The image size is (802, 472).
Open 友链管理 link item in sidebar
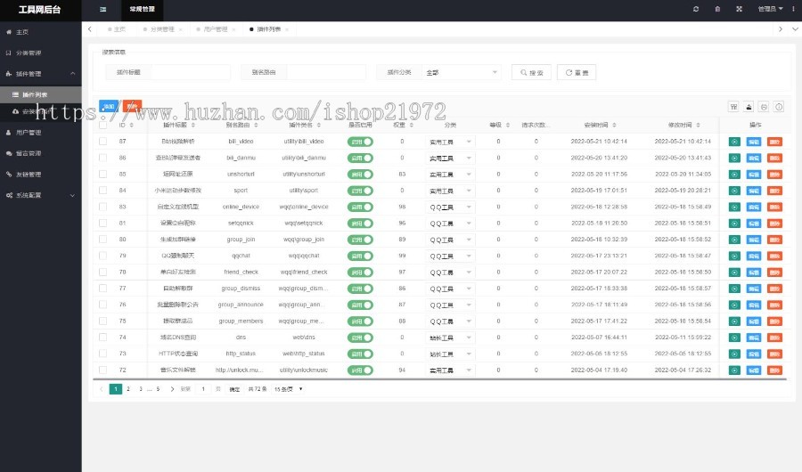point(41,175)
